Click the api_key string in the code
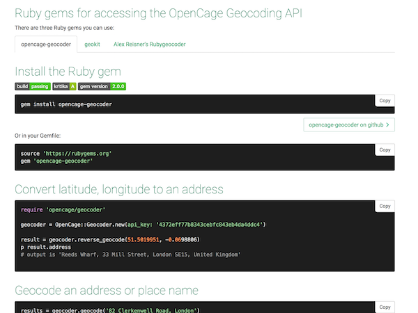Screen dimensions: 418x313 pyautogui.click(x=210, y=225)
